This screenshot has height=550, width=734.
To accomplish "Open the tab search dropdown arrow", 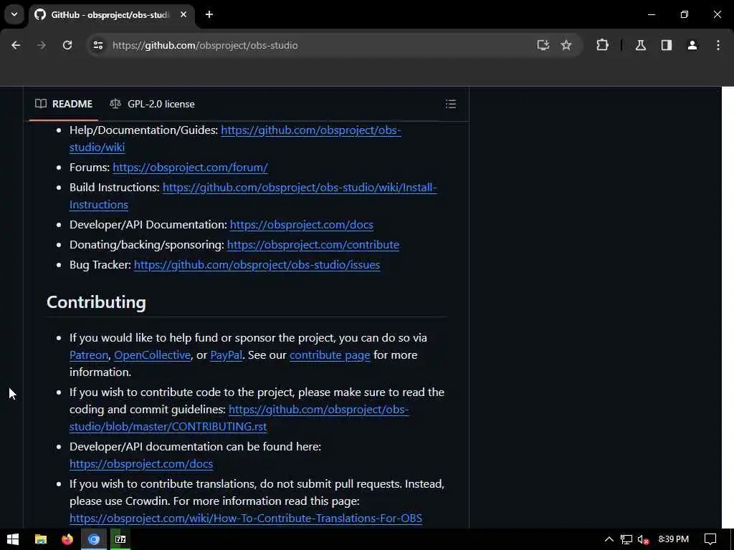I will [14, 14].
